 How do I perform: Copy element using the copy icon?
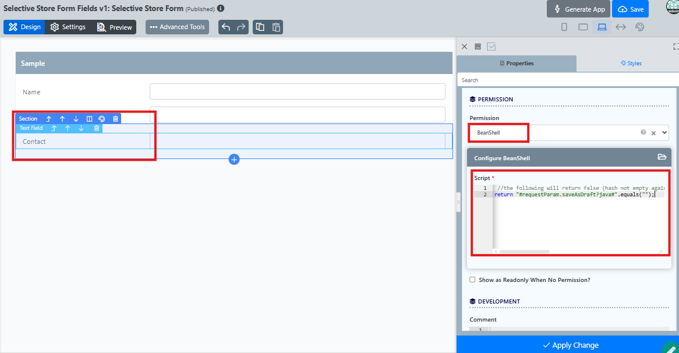tap(260, 27)
